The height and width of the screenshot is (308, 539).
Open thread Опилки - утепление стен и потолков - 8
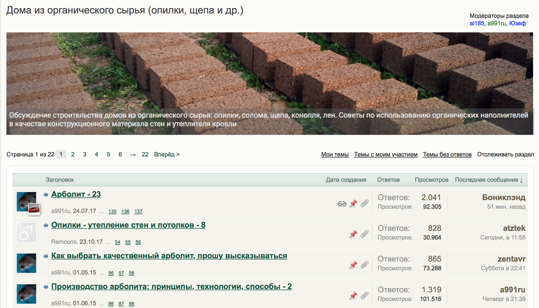(x=128, y=224)
